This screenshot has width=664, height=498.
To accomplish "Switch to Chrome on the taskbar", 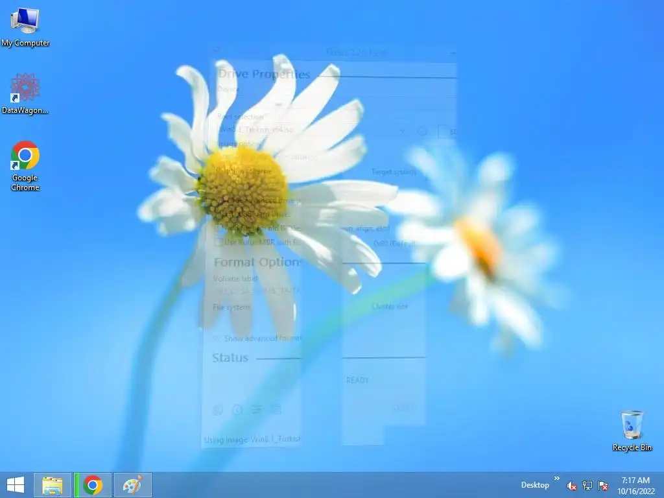I will pos(93,485).
